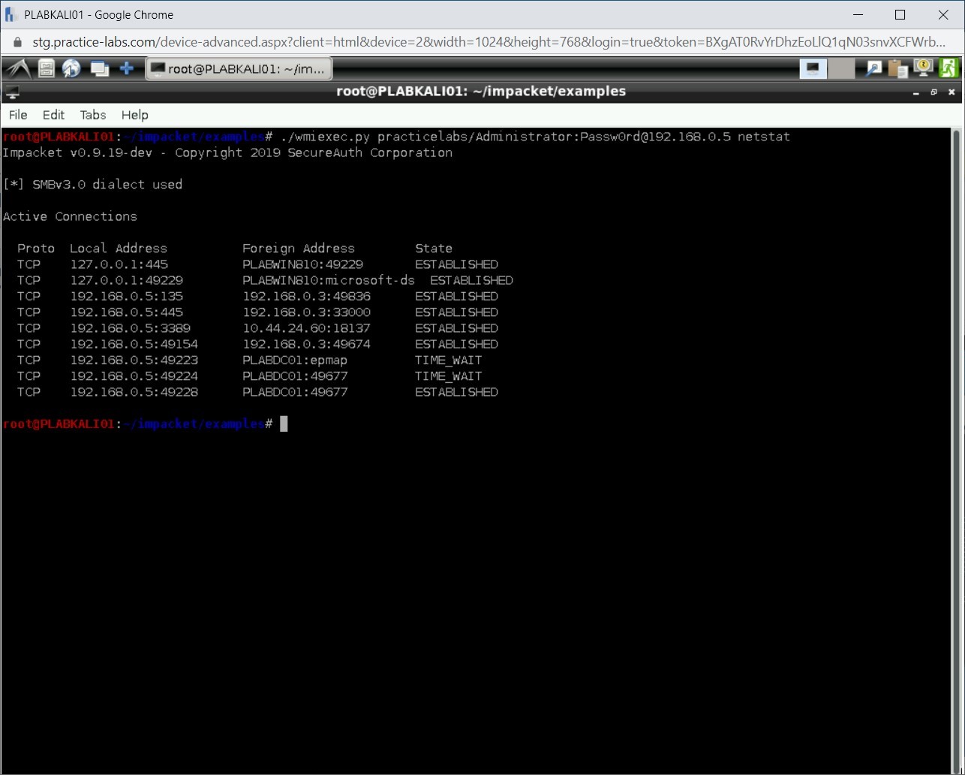Screen dimensions: 965x775
Task: Launch the web browser globe icon
Action: click(72, 69)
